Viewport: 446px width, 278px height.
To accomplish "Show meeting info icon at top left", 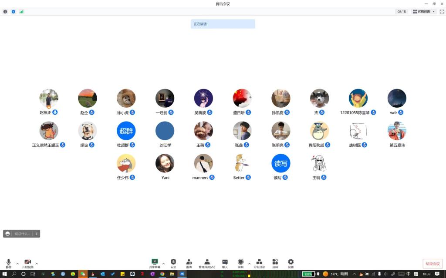I will [5, 12].
